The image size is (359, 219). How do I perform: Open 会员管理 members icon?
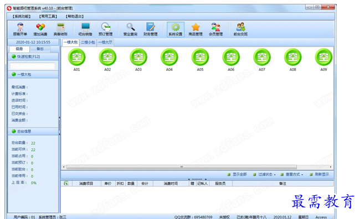point(216,29)
